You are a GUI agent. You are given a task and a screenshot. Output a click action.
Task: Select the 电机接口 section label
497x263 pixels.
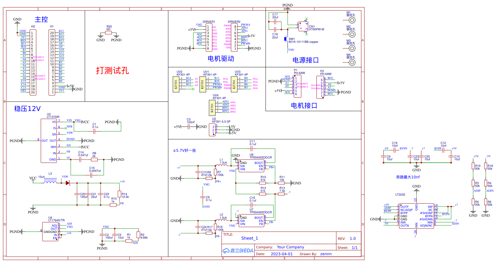[x=304, y=106]
